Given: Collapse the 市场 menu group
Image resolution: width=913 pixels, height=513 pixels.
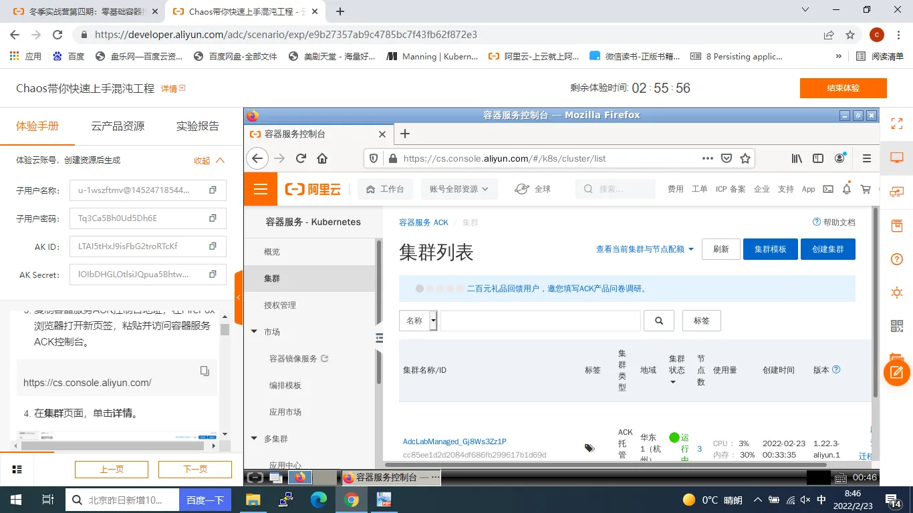Looking at the screenshot, I should coord(254,332).
